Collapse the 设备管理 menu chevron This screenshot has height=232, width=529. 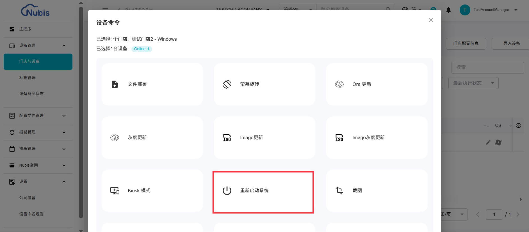pyautogui.click(x=64, y=45)
